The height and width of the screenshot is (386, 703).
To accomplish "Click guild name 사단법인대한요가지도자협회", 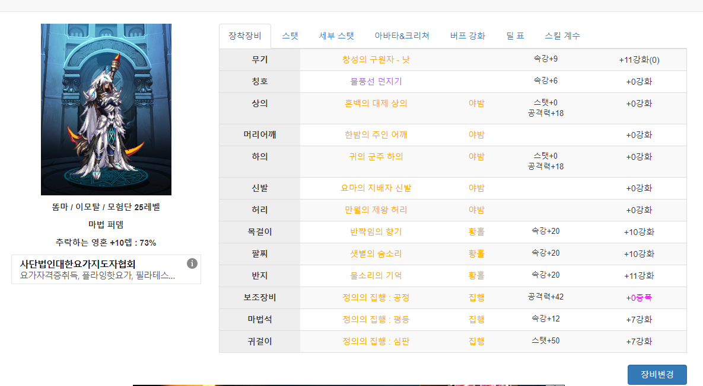I will 78,264.
